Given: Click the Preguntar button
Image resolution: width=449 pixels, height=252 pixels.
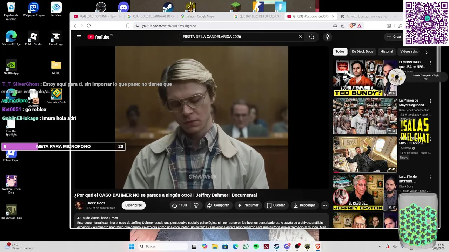Looking at the screenshot, I should coord(248,205).
